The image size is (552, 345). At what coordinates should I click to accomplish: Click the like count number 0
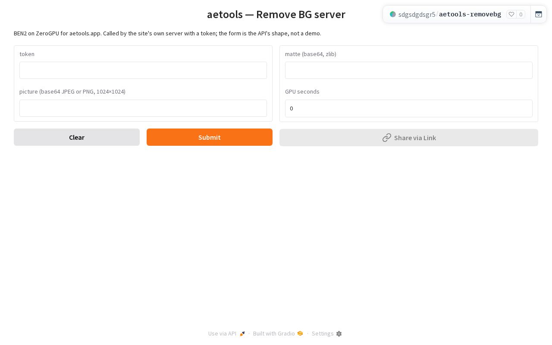point(521,14)
